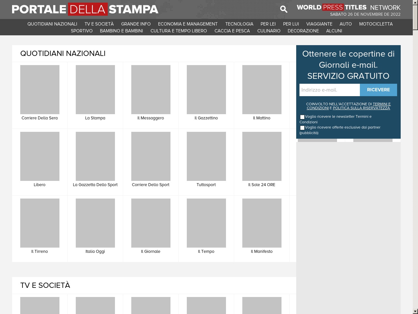The image size is (418, 314).
Task: Open the Portale Della Stampa home logo
Action: (x=85, y=9)
